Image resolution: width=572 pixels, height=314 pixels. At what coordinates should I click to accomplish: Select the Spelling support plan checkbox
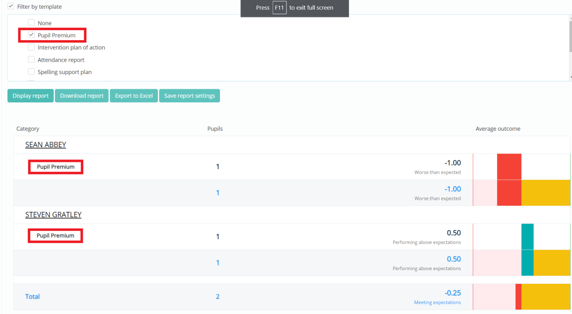pos(31,72)
